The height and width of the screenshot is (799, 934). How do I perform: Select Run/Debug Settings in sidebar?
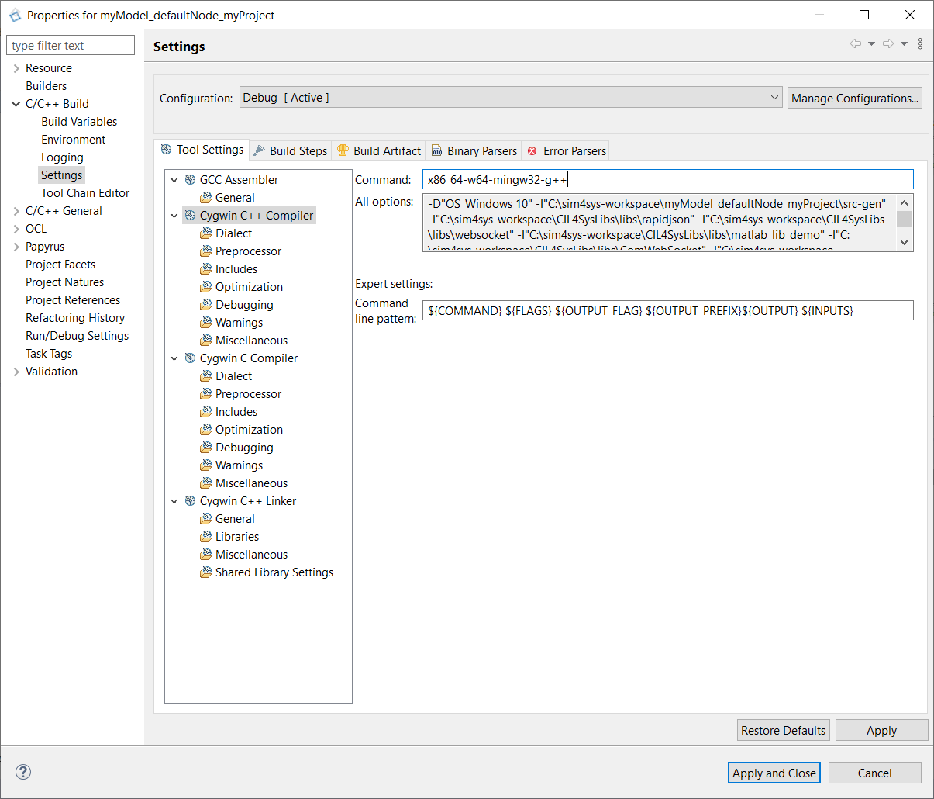(77, 336)
